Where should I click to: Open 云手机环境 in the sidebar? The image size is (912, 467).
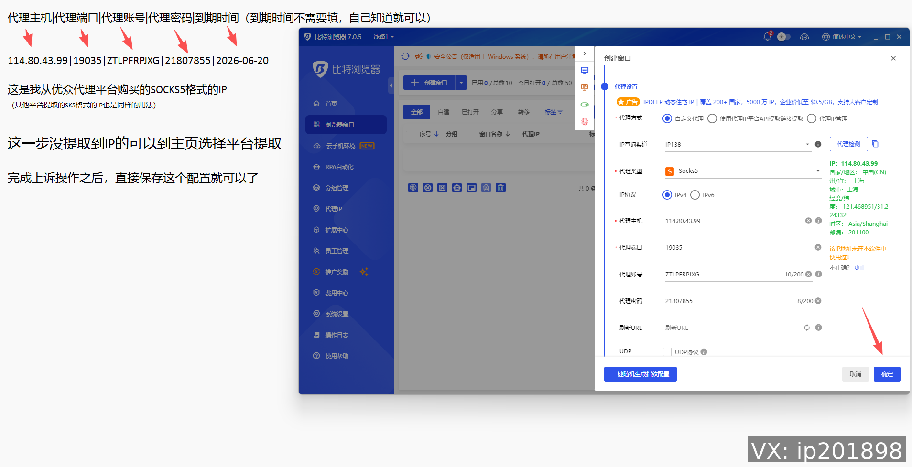point(346,146)
